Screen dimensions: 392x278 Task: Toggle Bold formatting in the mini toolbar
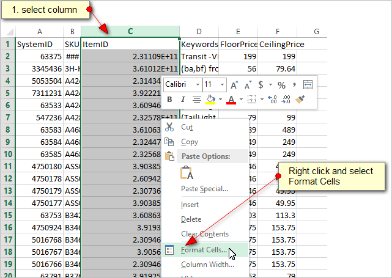click(169, 99)
